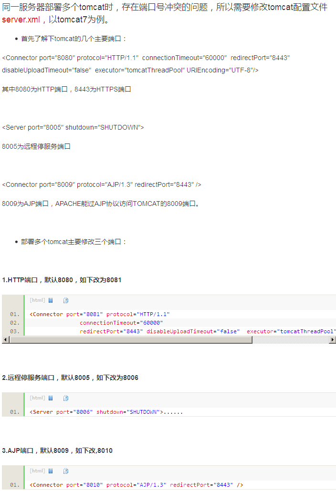The width and height of the screenshot is (336, 491).
Task: Click the [html] label in Server port code block
Action: pyautogui.click(x=37, y=398)
